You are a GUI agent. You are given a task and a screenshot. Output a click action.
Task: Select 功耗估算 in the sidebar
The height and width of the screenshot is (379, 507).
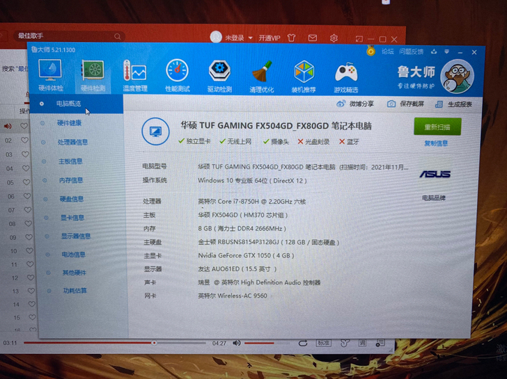tap(75, 291)
